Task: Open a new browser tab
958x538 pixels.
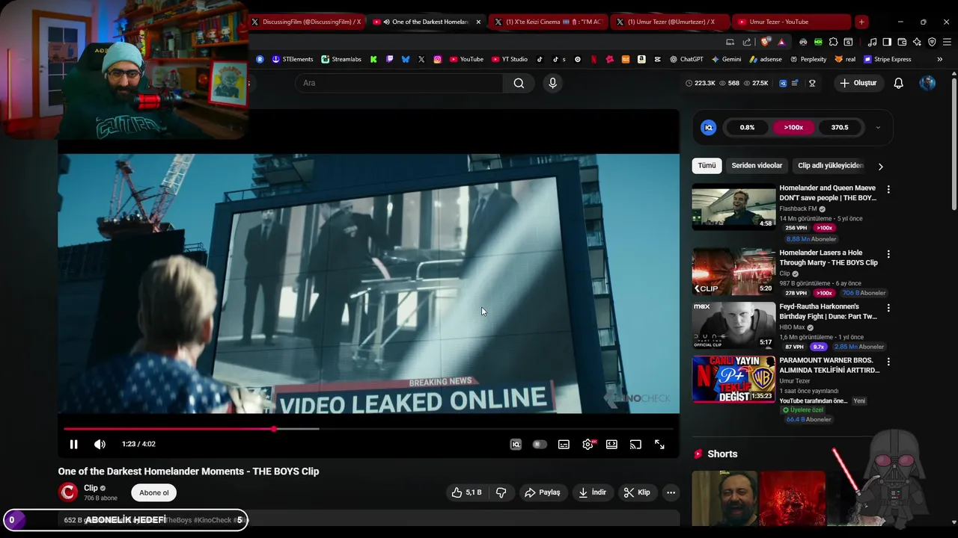Action: pos(861,22)
